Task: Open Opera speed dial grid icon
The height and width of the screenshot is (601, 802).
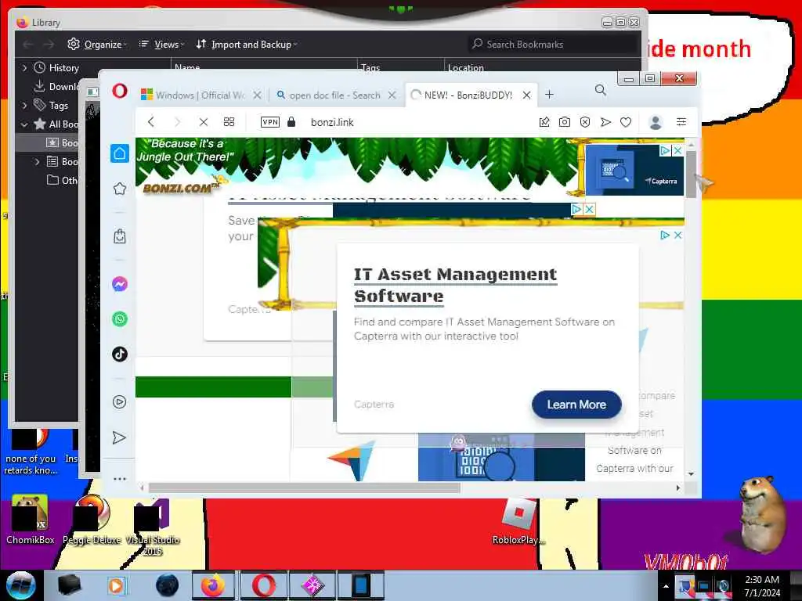Action: 229,121
